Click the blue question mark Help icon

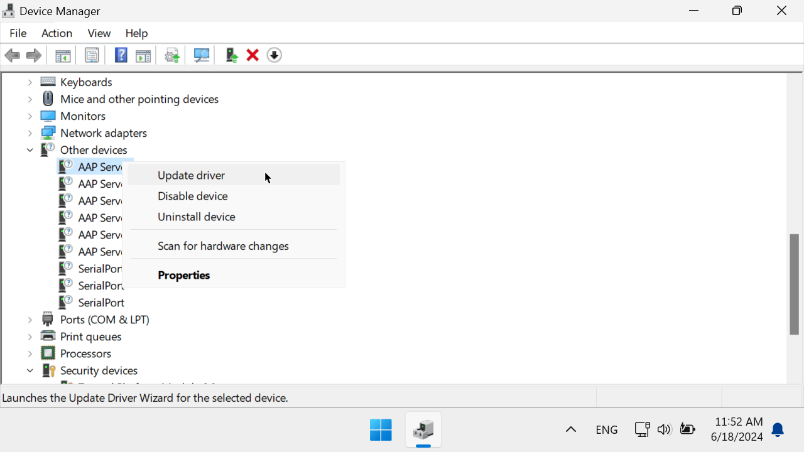121,55
